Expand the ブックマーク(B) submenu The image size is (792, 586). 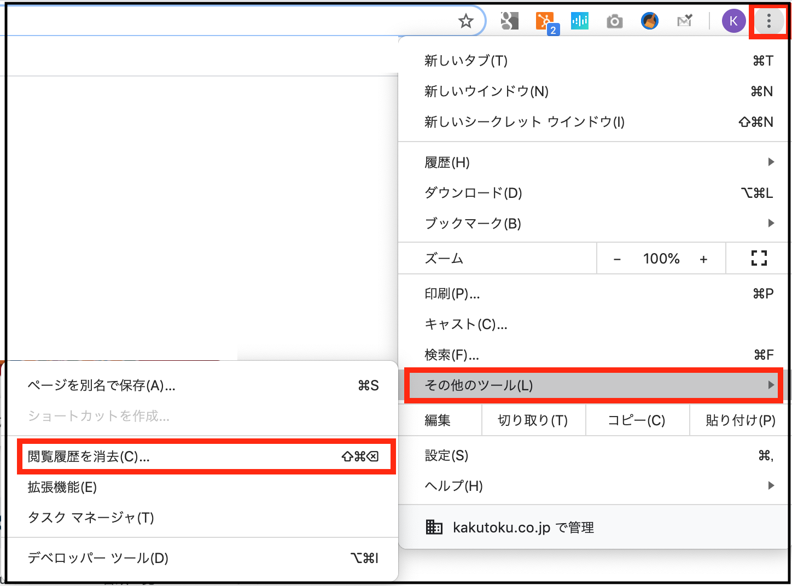click(x=595, y=223)
